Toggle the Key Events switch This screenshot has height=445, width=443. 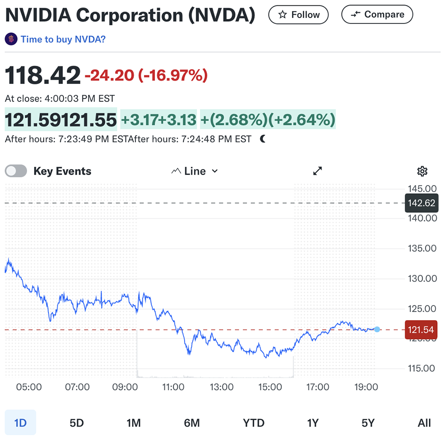[16, 171]
